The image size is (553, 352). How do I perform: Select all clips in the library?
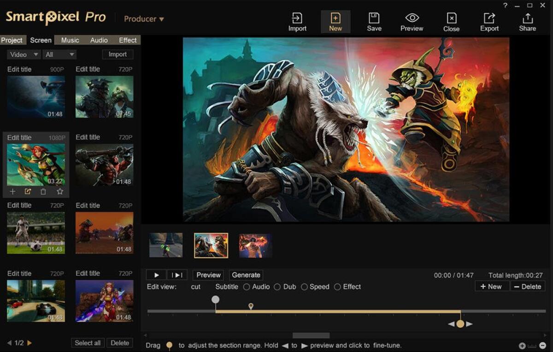(88, 342)
